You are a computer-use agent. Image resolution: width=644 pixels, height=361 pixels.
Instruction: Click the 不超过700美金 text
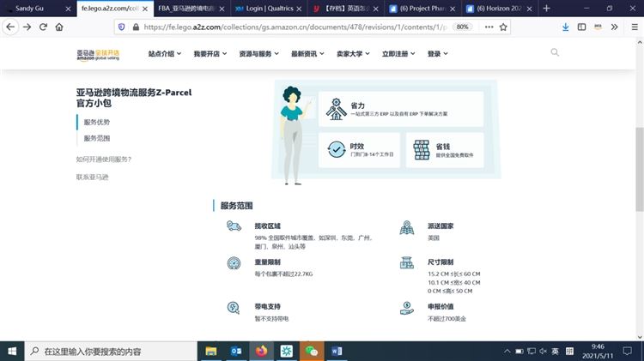point(447,319)
